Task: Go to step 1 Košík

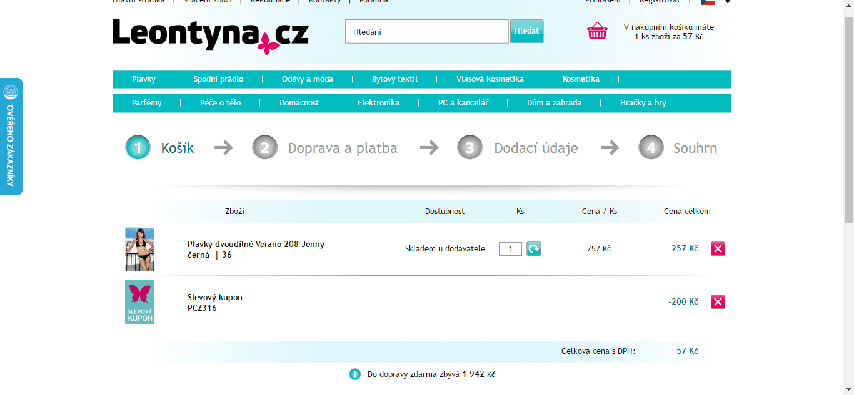Action: point(160,148)
